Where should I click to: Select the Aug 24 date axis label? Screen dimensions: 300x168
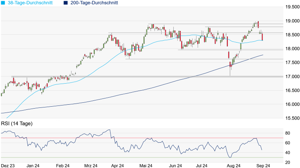click(234, 165)
